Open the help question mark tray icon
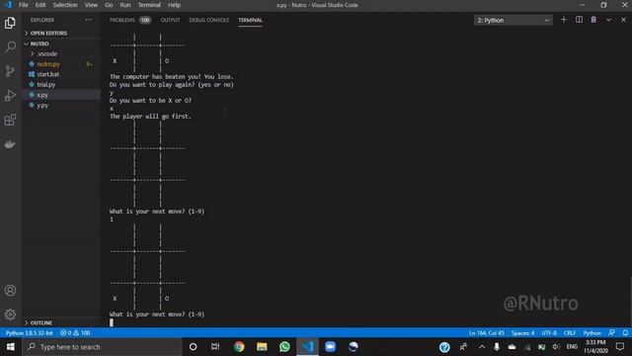The image size is (632, 356). (444, 347)
